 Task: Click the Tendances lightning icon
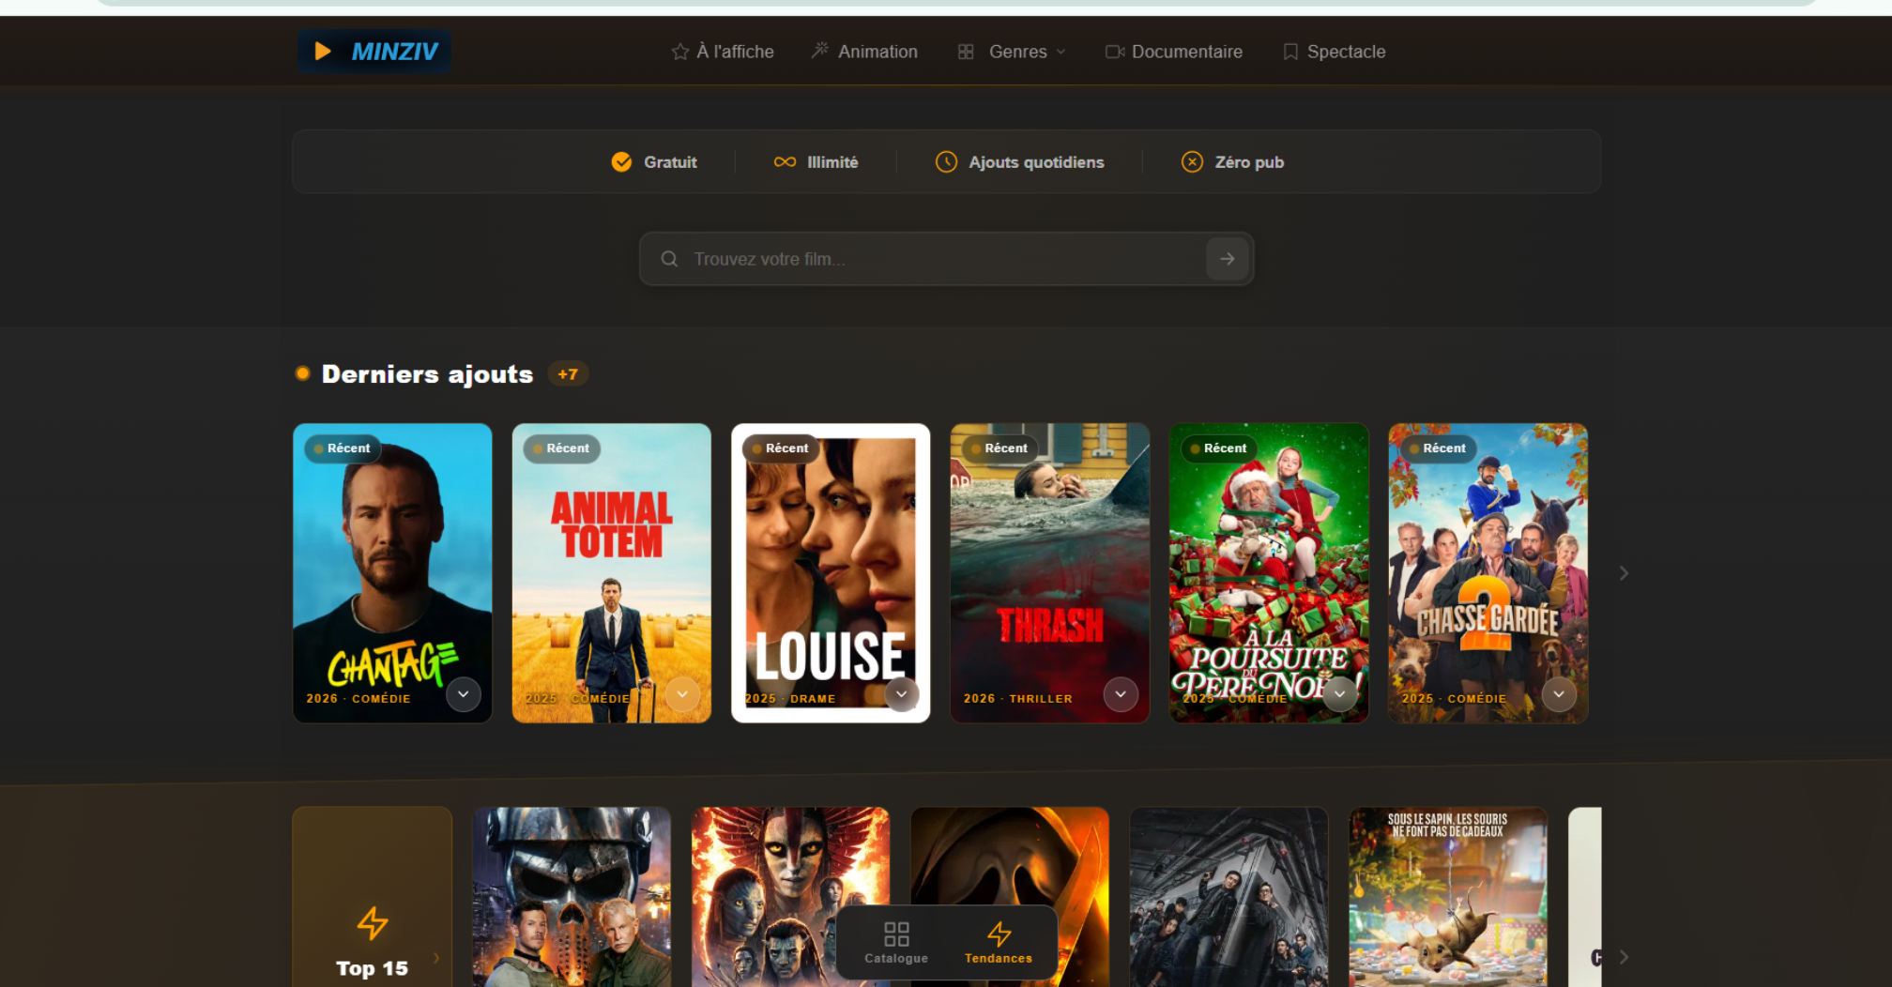pyautogui.click(x=999, y=934)
